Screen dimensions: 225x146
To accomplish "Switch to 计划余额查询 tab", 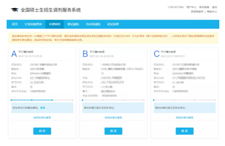I will click(x=33, y=24).
